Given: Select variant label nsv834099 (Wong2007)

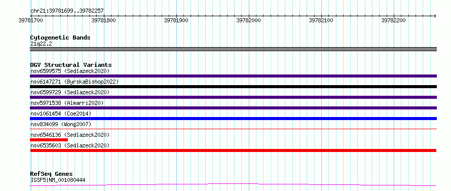Looking at the screenshot, I should coord(61,124).
